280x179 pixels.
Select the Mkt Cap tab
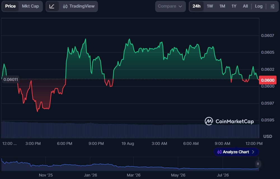pos(30,6)
